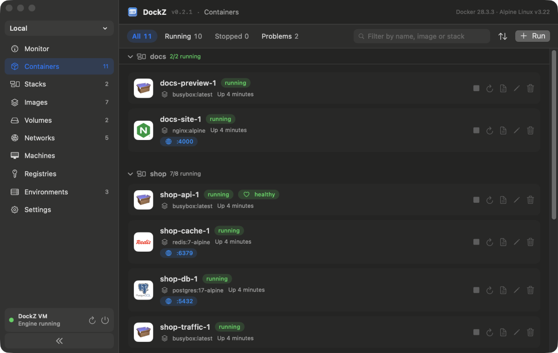Screen dimensions: 558x353
Task: Open port :5432 link for shop-db-1
Action: (179, 301)
